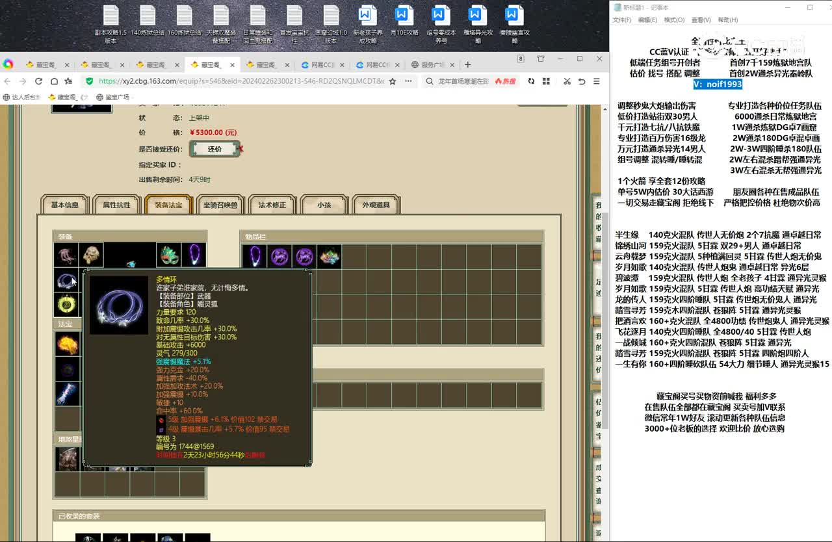Image resolution: width=832 pixels, height=542 pixels.
Task: Click the colorful lotus item in 物品栏
Action: pyautogui.click(x=329, y=257)
